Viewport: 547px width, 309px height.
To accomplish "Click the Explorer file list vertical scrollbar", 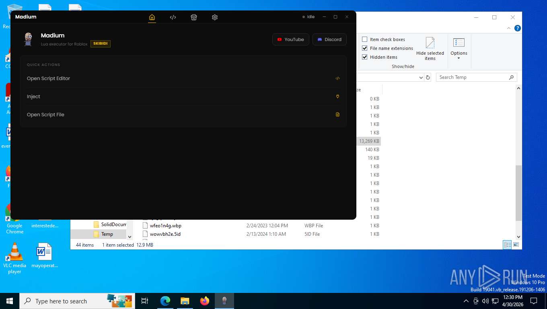I will [x=518, y=193].
